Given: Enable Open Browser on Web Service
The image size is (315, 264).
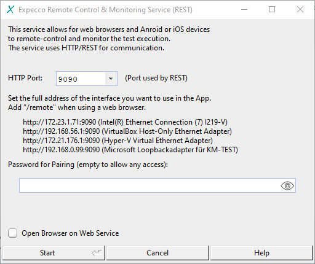Looking at the screenshot, I should 12,233.
